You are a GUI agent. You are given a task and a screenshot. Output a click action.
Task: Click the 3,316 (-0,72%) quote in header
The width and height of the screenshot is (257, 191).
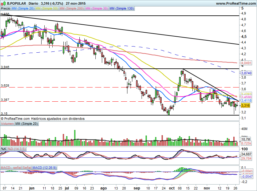pos(52,3)
